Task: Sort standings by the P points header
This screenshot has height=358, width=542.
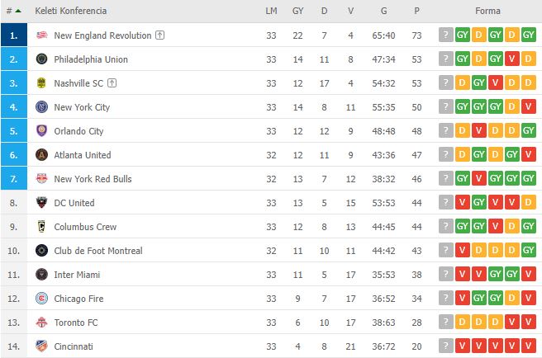Action: pos(417,11)
